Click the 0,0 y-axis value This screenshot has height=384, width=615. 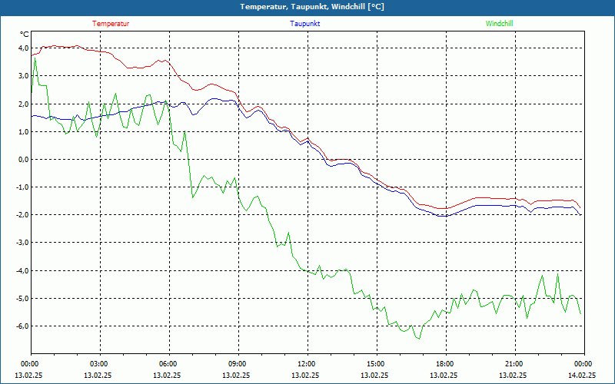25,160
